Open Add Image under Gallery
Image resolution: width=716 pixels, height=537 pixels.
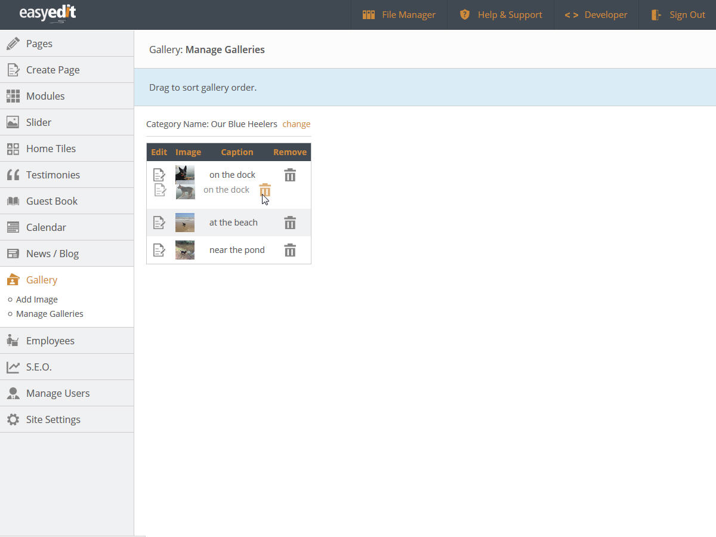click(x=37, y=300)
